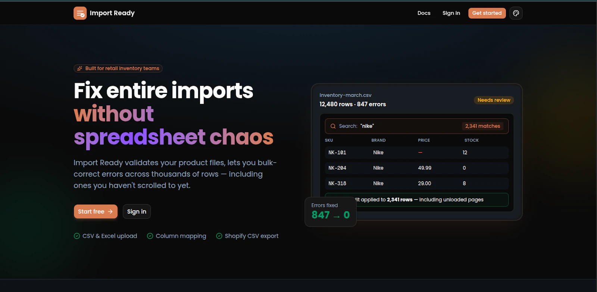Open the Docs navigation link
The height and width of the screenshot is (292, 597).
coord(424,13)
